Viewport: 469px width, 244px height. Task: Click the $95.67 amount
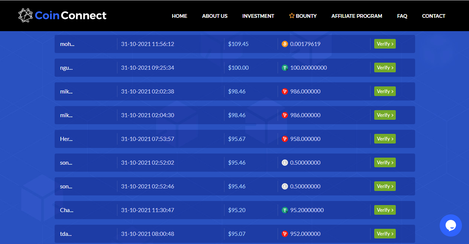(x=237, y=139)
